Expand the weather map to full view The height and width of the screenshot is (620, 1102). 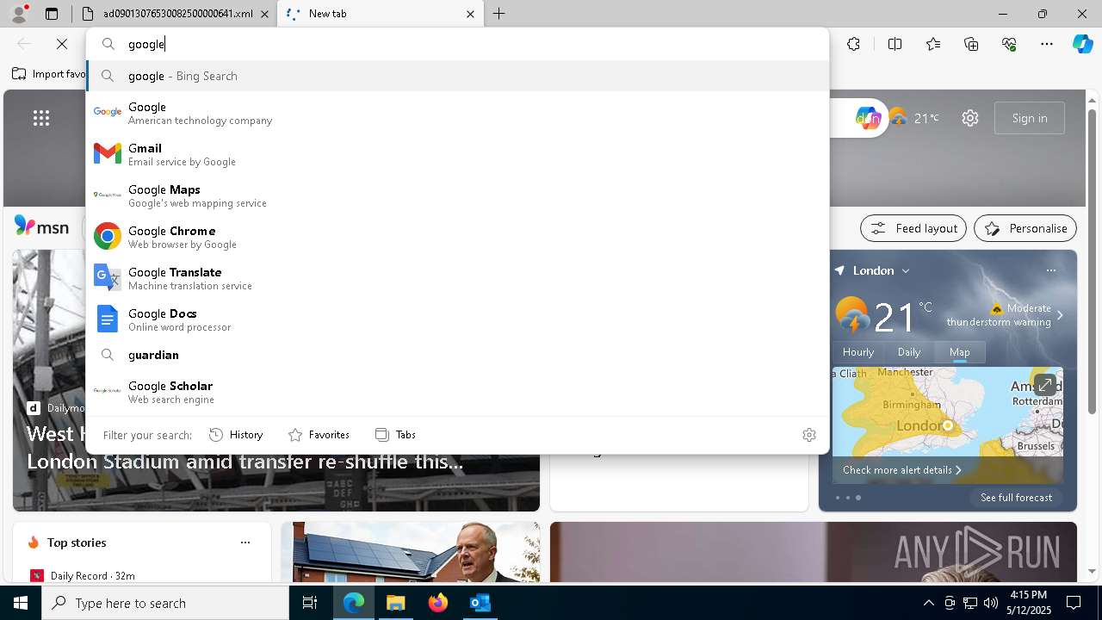[1044, 385]
